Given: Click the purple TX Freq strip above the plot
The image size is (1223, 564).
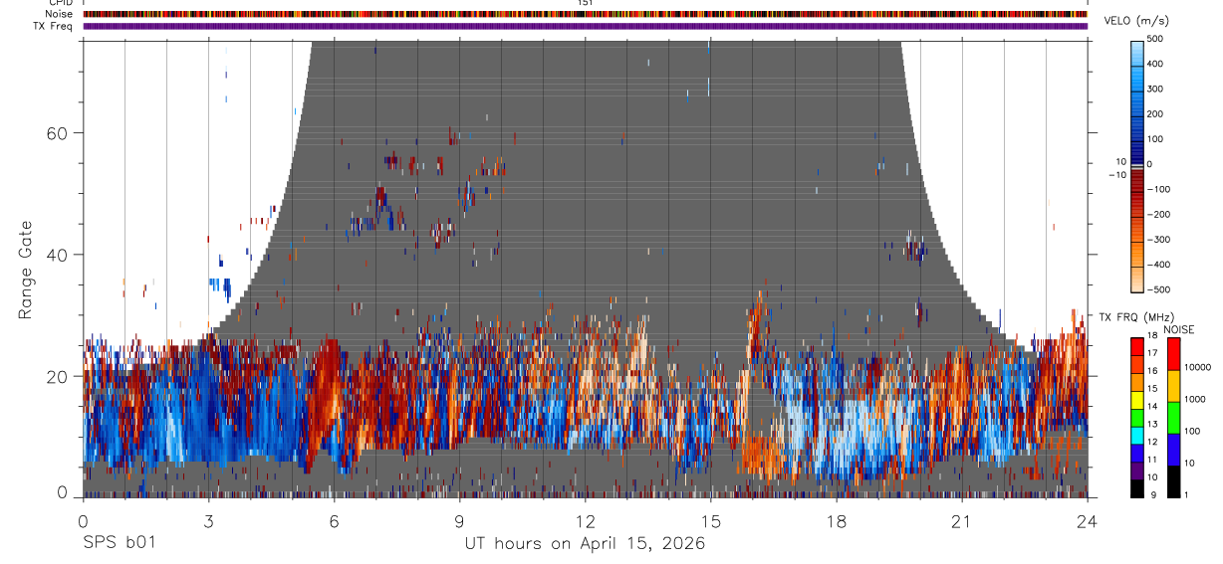Looking at the screenshot, I should pyautogui.click(x=586, y=26).
